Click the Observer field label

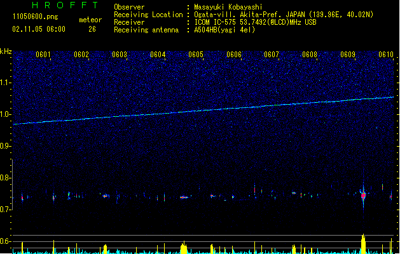coord(129,7)
